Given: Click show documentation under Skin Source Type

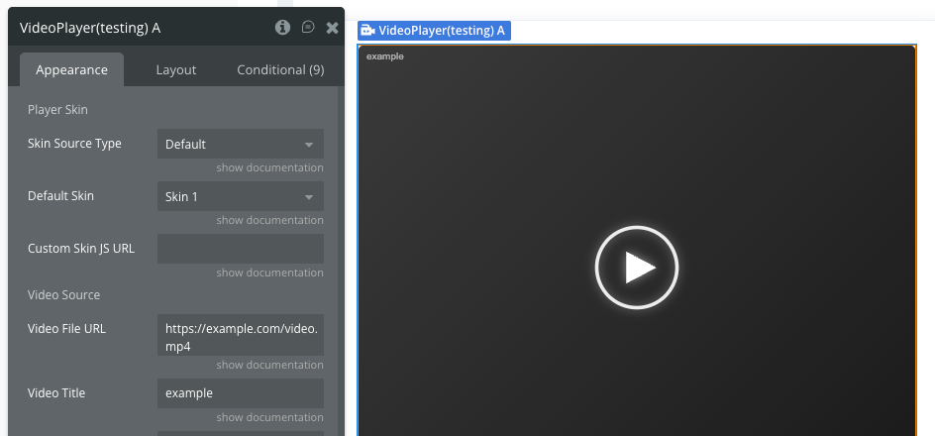Looking at the screenshot, I should (269, 167).
